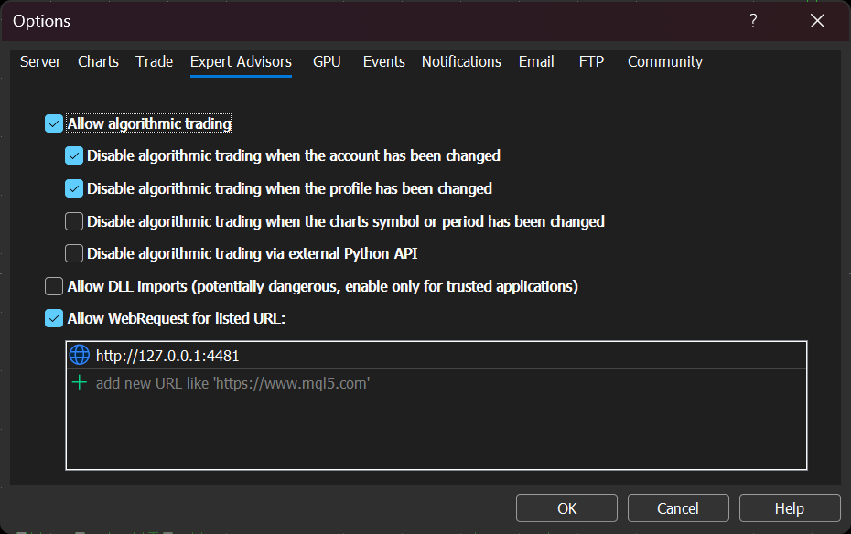851x534 pixels.
Task: Close the Options dialog with the X
Action: (x=817, y=21)
